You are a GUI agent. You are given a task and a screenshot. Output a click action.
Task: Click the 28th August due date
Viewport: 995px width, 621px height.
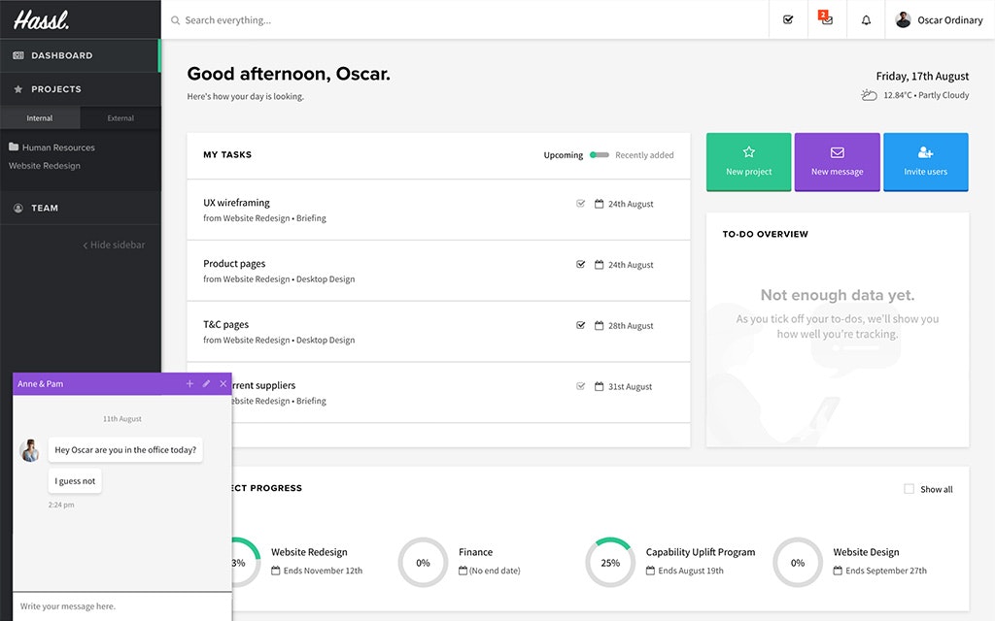tap(631, 326)
